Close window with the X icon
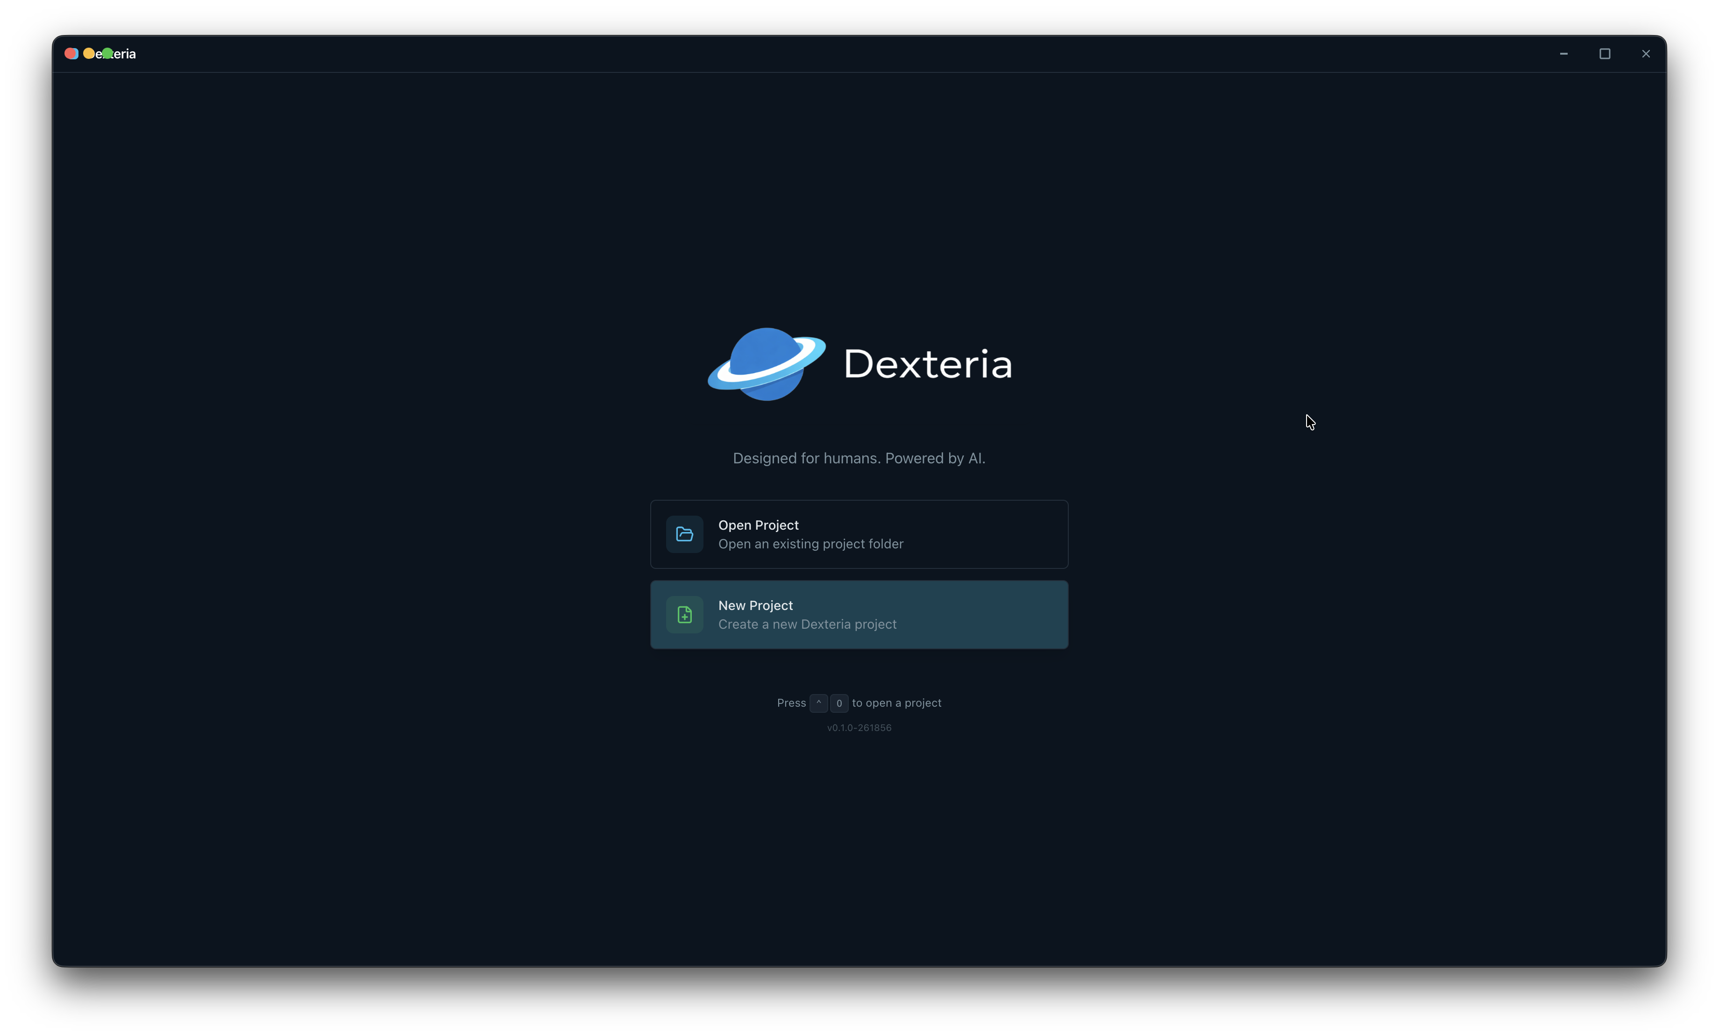The width and height of the screenshot is (1719, 1036). point(1646,54)
